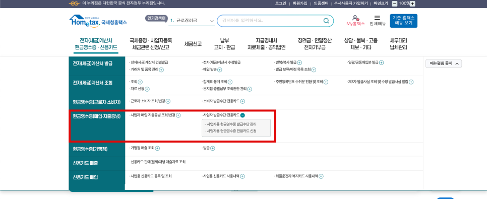The image size is (487, 199).
Task: Expand plus icon next to 일괄/공동매입분 발급
Action: pyautogui.click(x=382, y=62)
